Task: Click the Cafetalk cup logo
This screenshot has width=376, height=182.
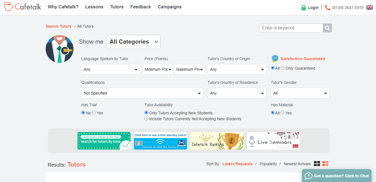Action: (9, 6)
